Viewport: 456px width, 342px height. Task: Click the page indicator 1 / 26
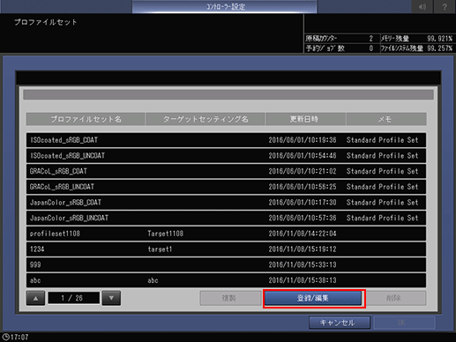[x=73, y=298]
